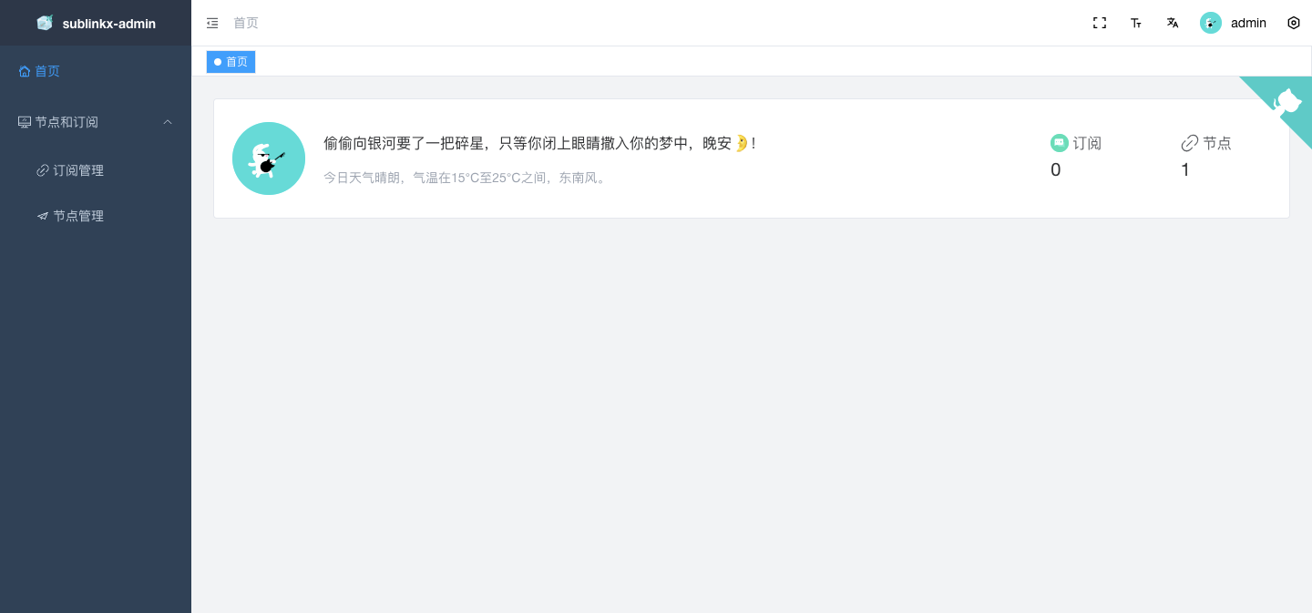Collapse the 节点和订阅 menu chevron
The height and width of the screenshot is (613, 1312).
click(168, 122)
